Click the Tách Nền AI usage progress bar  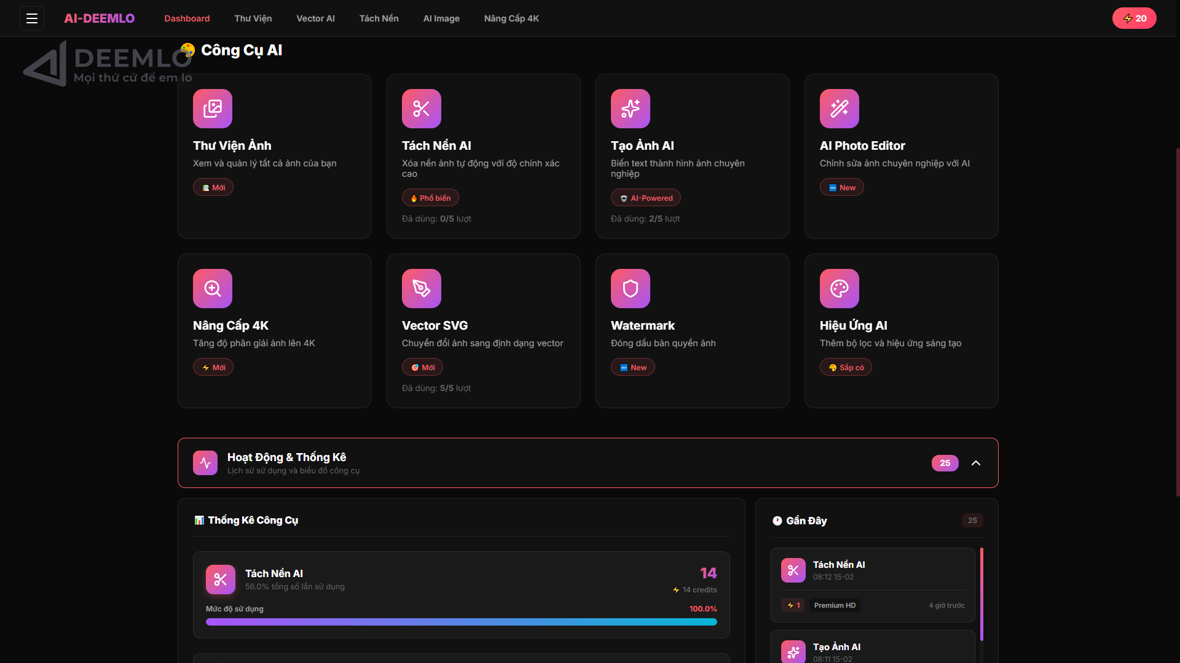coord(461,622)
